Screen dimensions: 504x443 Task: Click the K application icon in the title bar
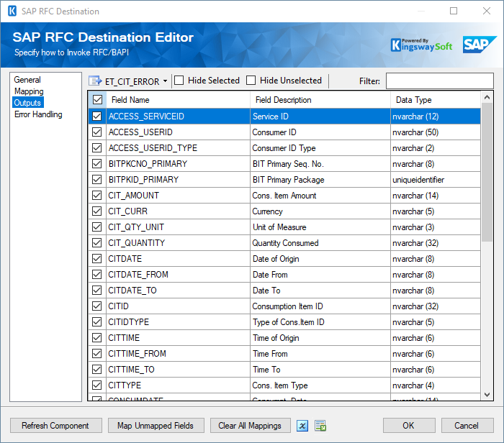12,11
